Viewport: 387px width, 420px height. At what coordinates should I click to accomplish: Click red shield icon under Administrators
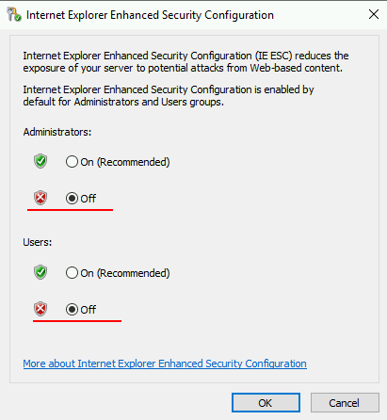[x=40, y=198]
